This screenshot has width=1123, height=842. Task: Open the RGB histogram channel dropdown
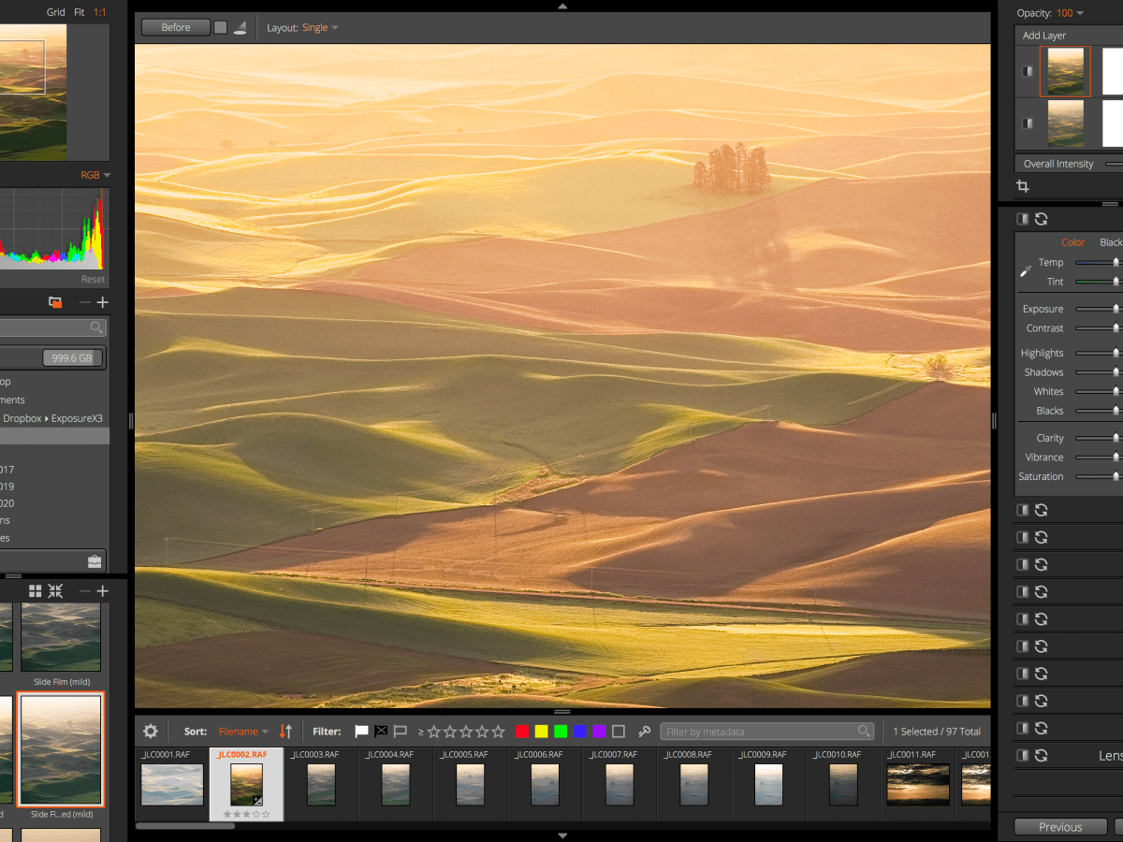95,175
